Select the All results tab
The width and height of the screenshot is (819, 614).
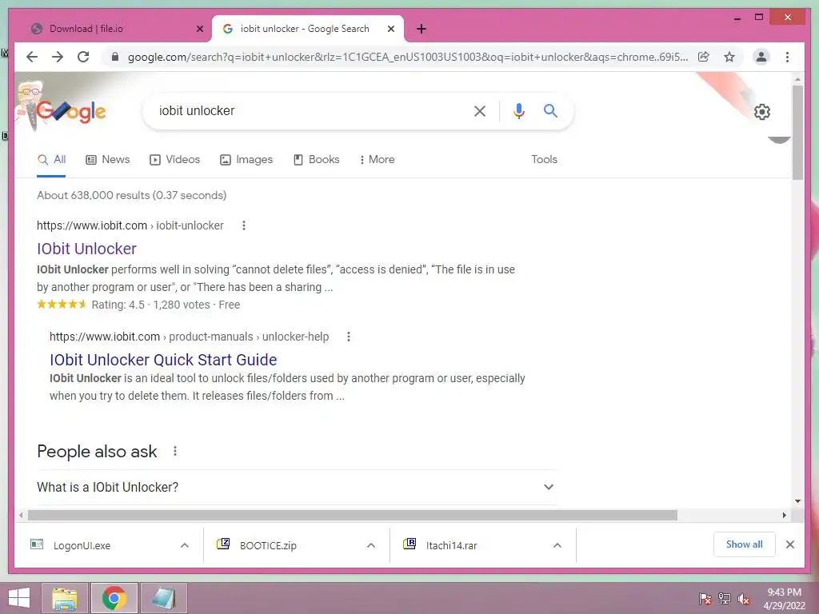click(52, 159)
